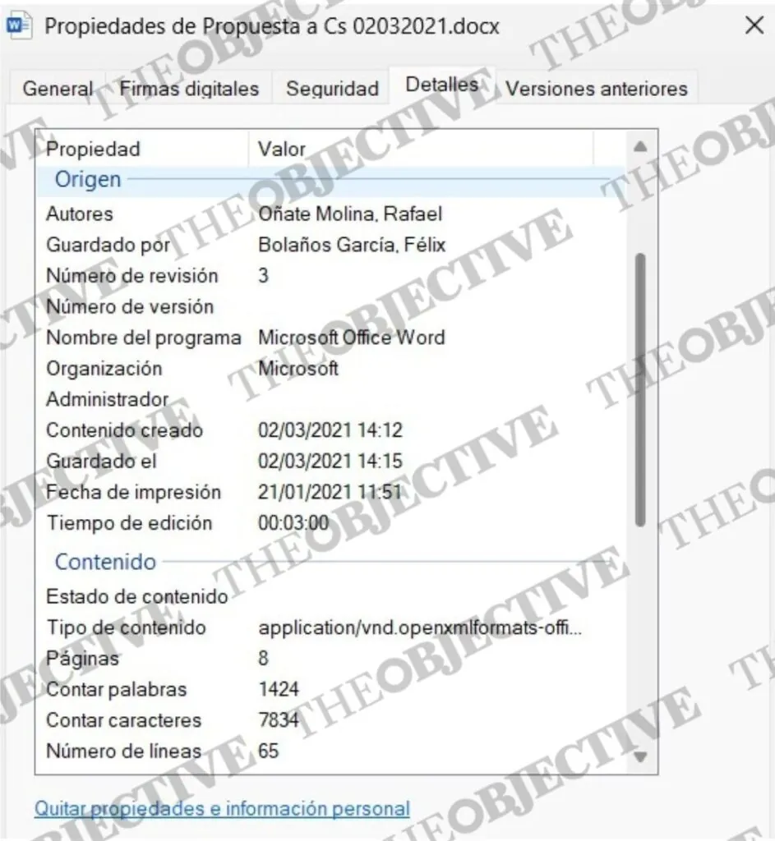The height and width of the screenshot is (841, 775).
Task: Close the Propiedades dialog window
Action: pyautogui.click(x=754, y=25)
